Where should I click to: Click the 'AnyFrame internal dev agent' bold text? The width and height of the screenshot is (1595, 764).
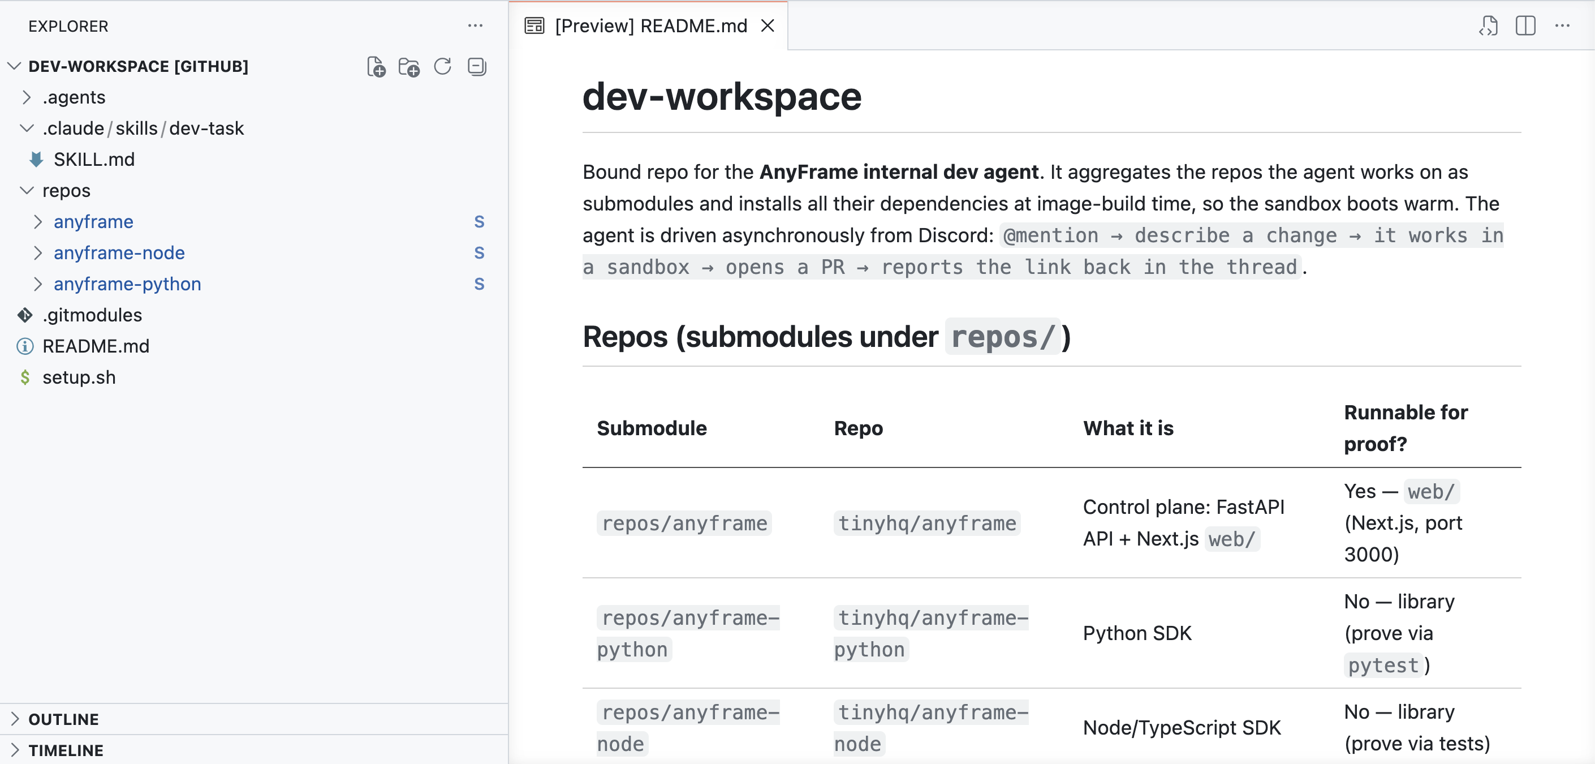click(x=899, y=171)
